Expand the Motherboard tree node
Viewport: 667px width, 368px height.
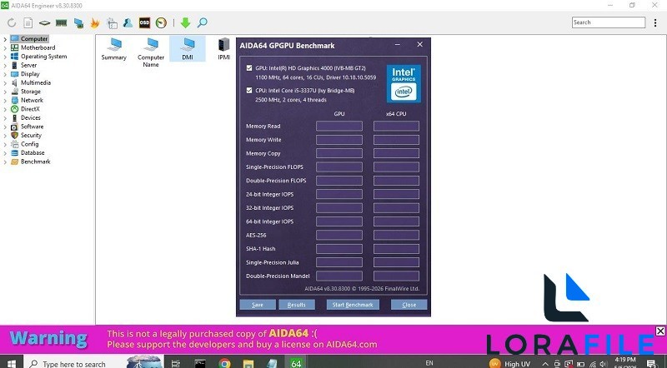[5, 48]
